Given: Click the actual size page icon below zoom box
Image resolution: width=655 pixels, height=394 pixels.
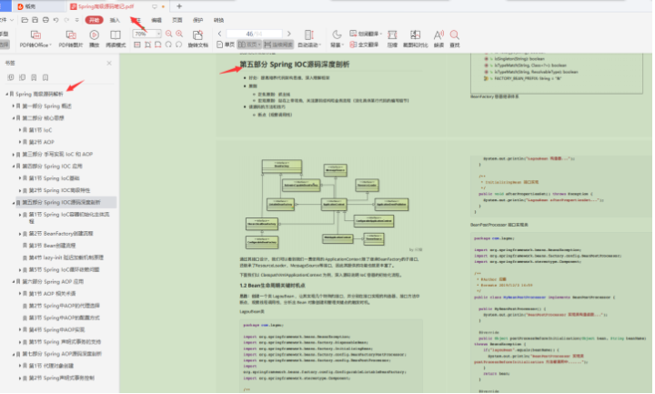Looking at the screenshot, I should tap(137, 45).
